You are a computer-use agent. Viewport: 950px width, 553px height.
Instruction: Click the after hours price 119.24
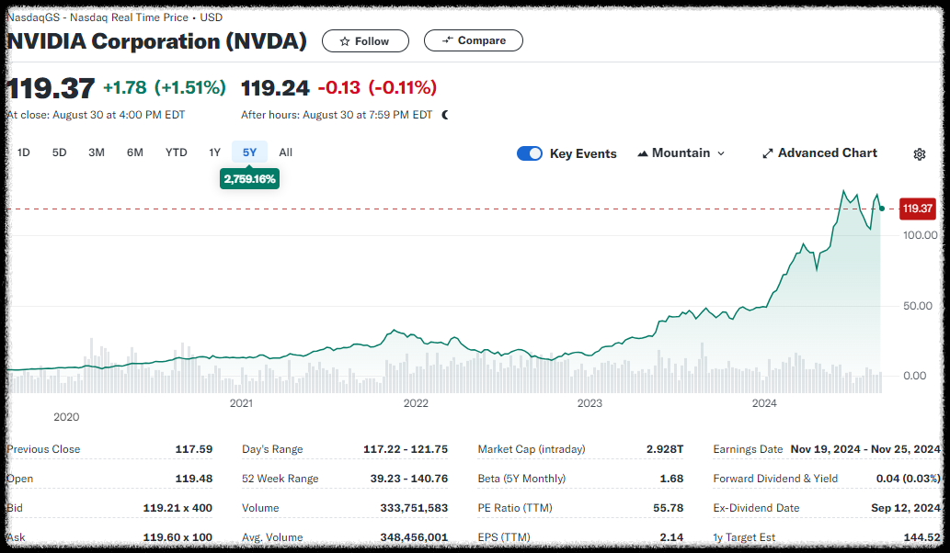(x=275, y=88)
